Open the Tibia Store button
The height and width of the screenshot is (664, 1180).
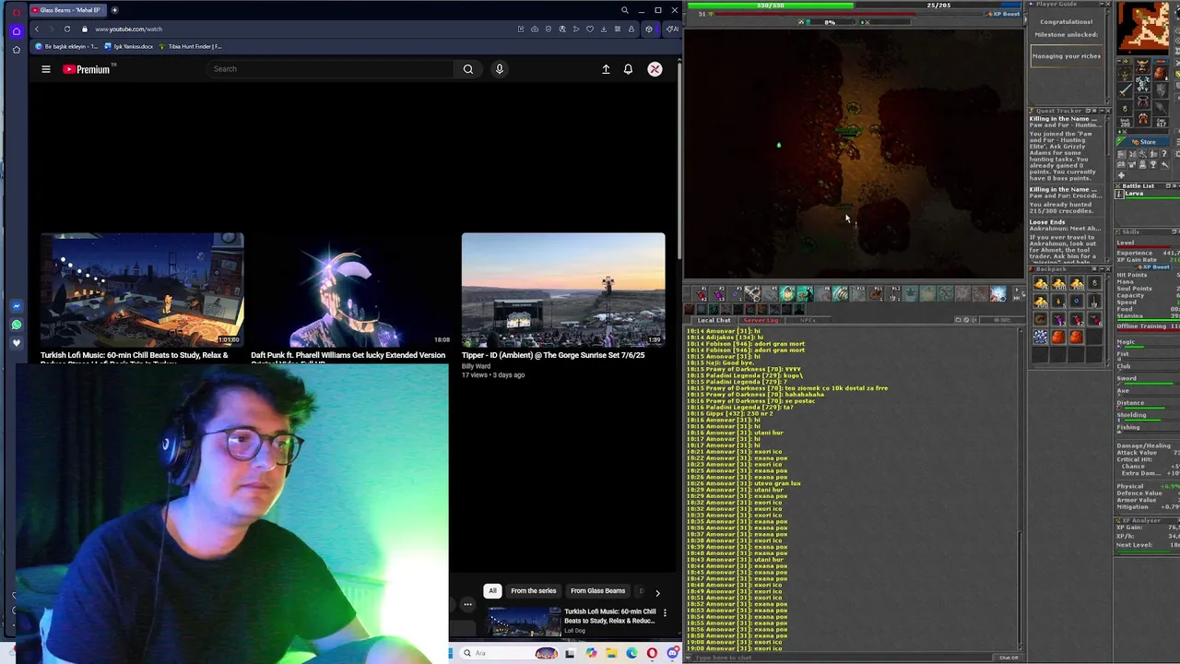(1143, 142)
